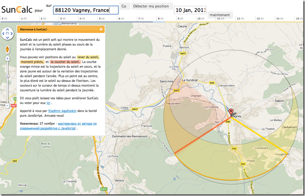
Task: Click the SunCalc logo
Action: point(17,10)
